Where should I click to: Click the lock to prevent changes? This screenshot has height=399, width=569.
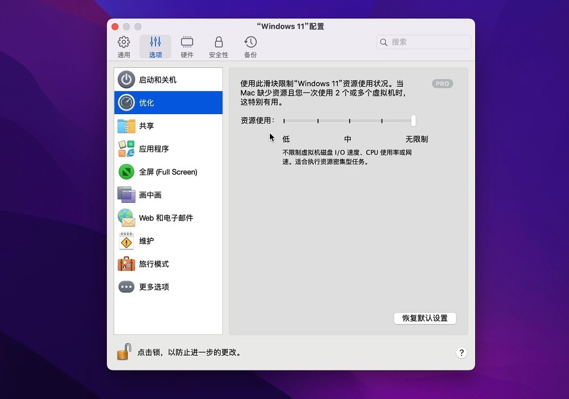pos(124,352)
